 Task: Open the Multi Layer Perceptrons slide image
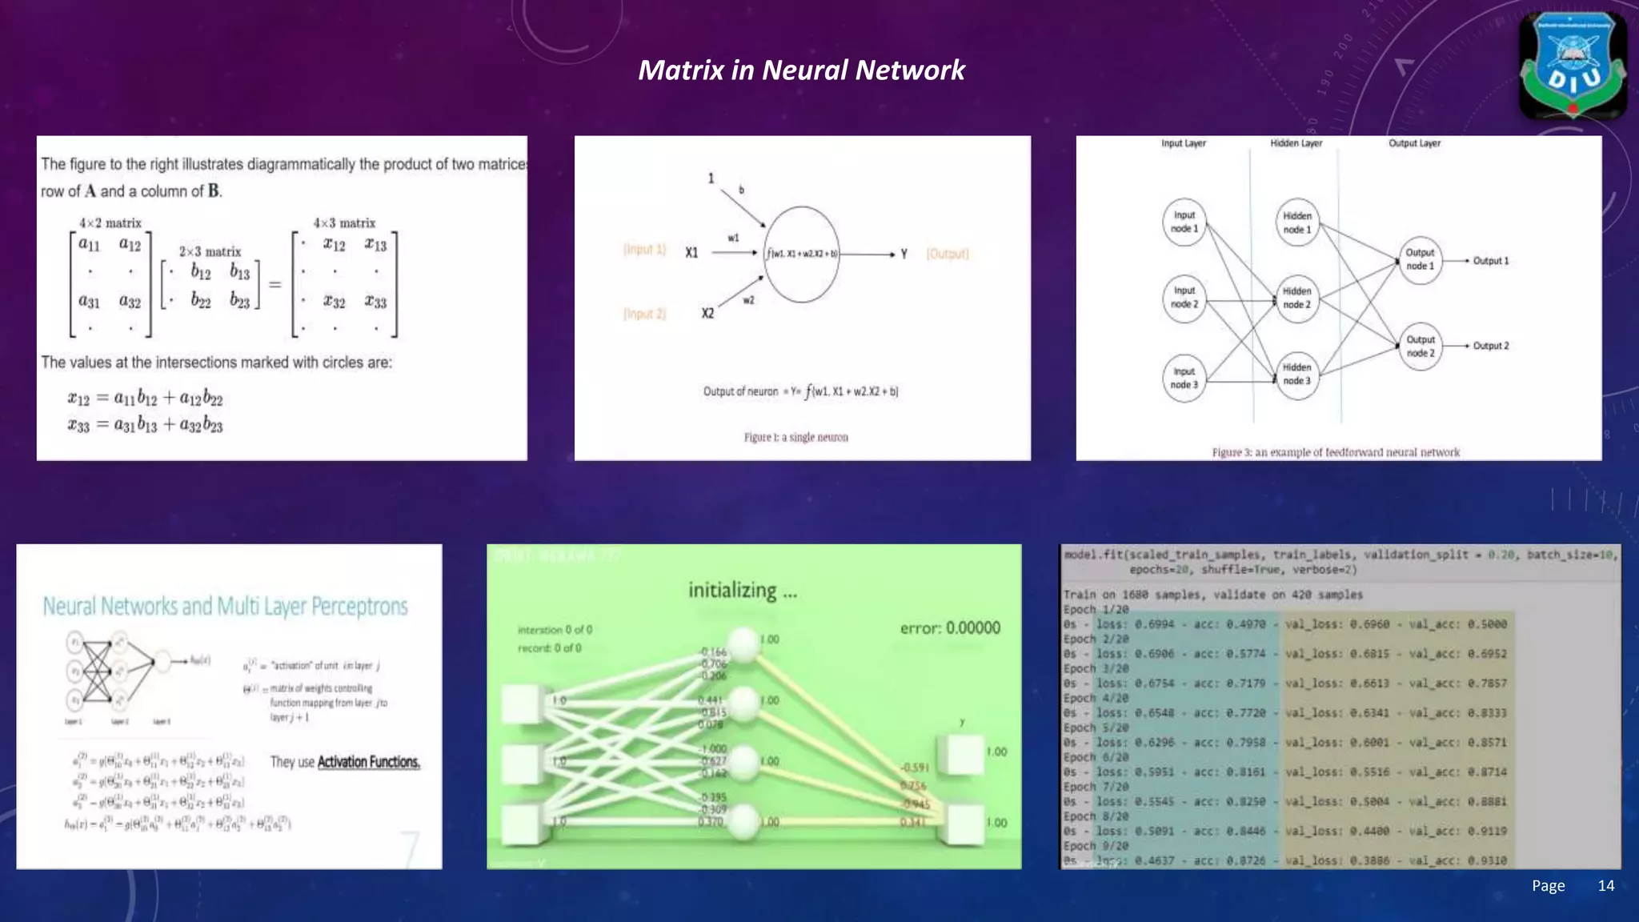click(x=229, y=706)
